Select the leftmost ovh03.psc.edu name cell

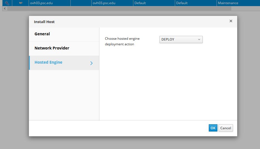pos(41,3)
